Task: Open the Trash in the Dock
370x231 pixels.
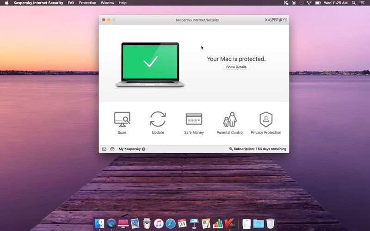Action: [271, 223]
